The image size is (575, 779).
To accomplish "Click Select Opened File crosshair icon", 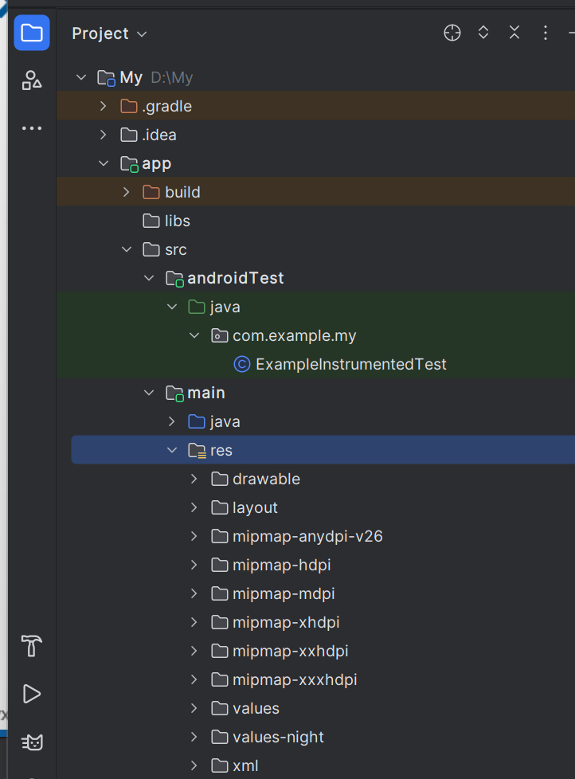I will coord(452,33).
